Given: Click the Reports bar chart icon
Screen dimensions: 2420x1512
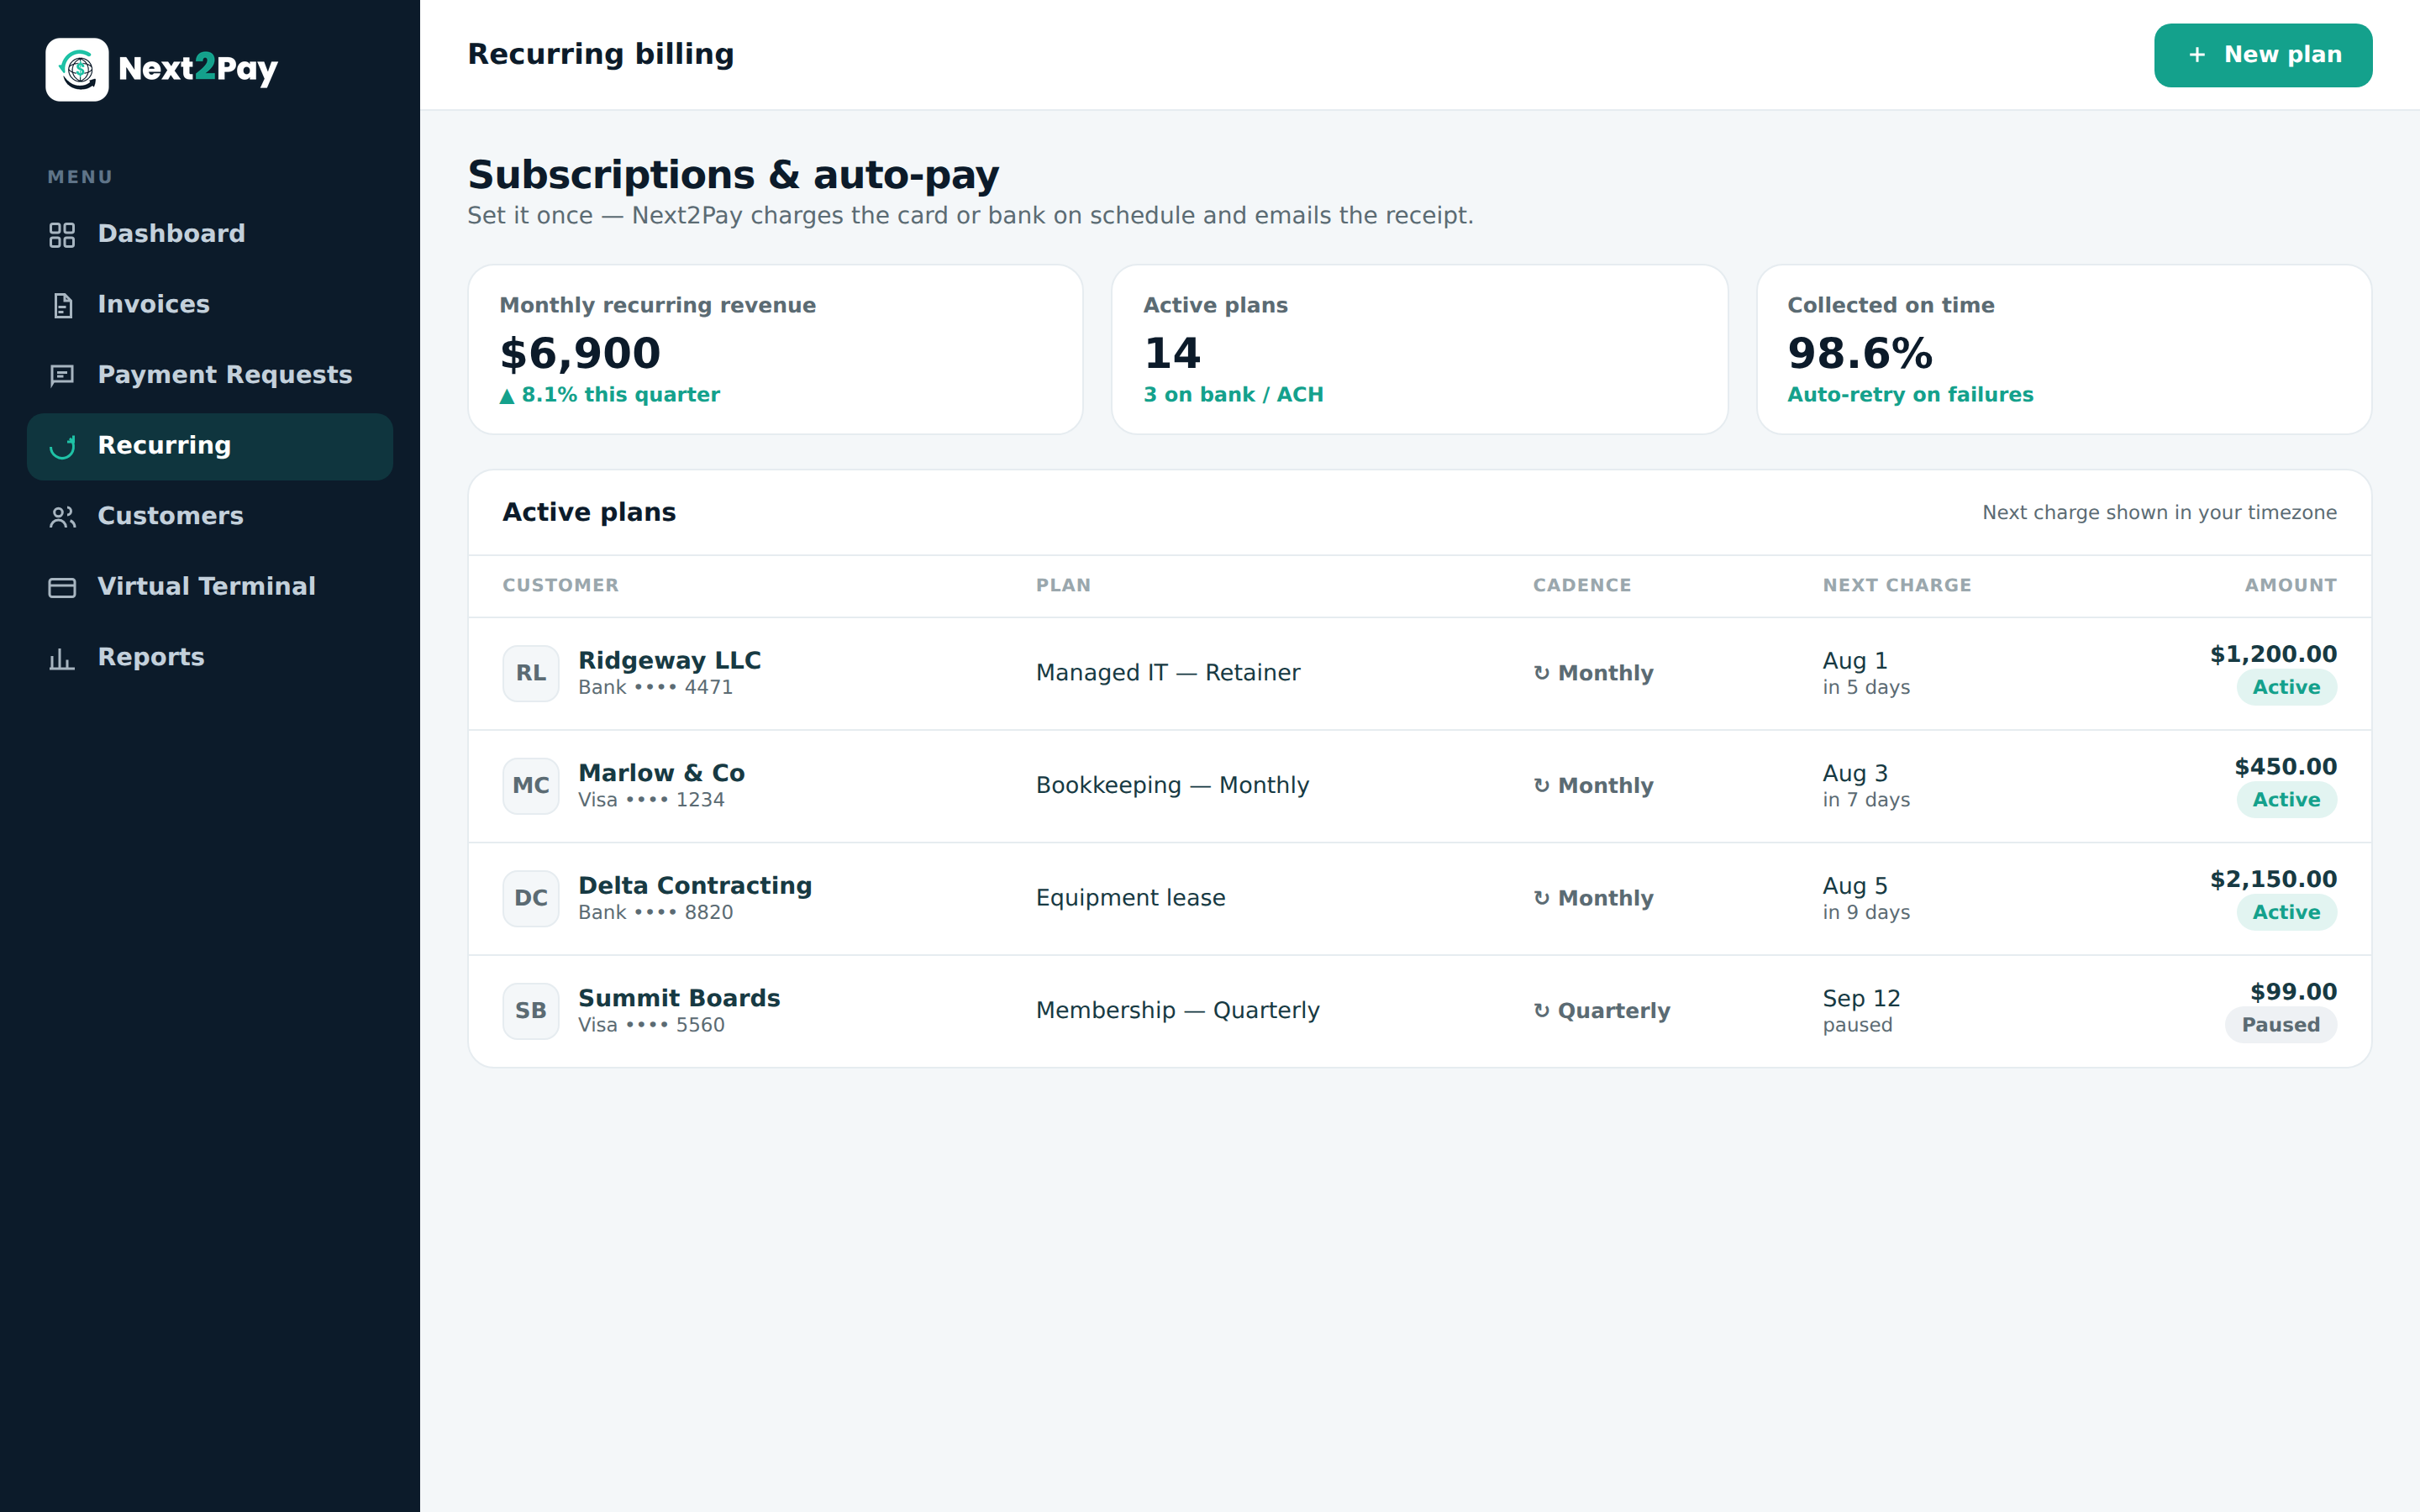Looking at the screenshot, I should coord(62,658).
